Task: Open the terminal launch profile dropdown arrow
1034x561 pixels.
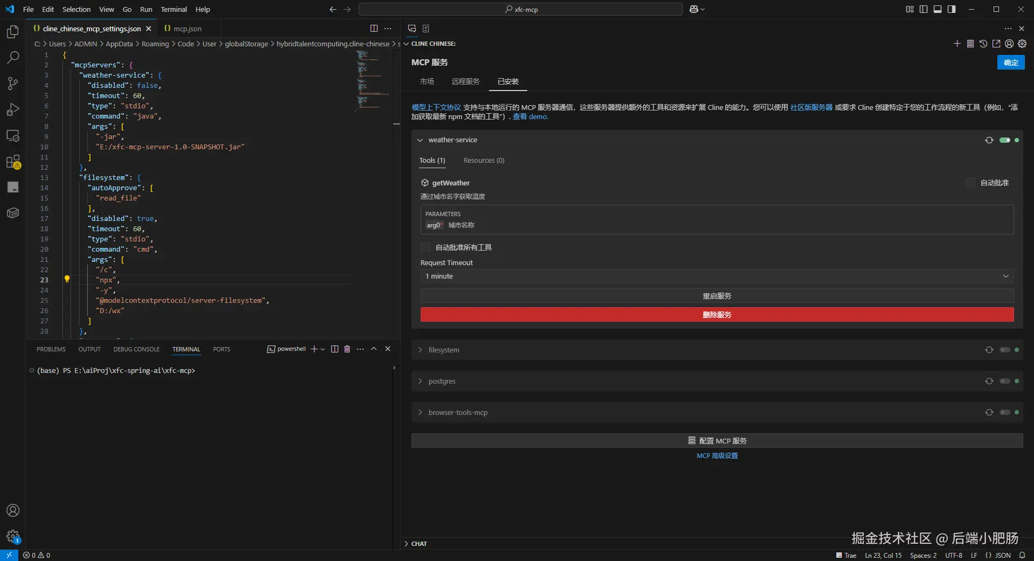Action: coord(323,349)
